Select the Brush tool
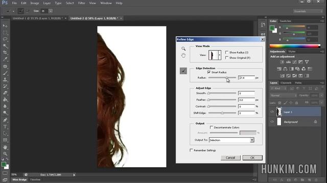This screenshot has width=327, height=183. tap(5, 73)
